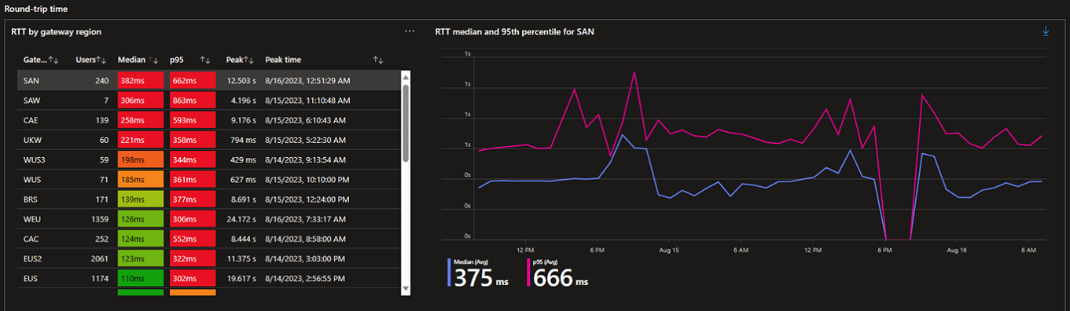Click the UKW row median 221ms cell
Viewport: 1070px width, 311px height.
[x=140, y=140]
